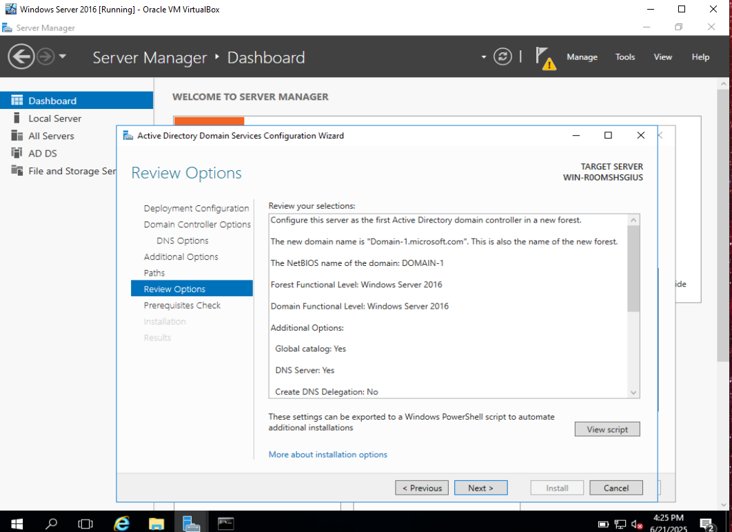
Task: Go to Domain Controller Options step
Action: pyautogui.click(x=197, y=225)
